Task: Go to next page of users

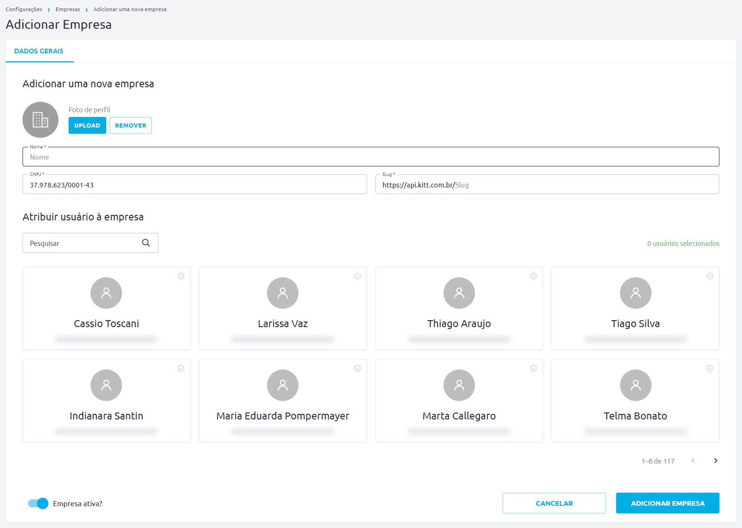Action: tap(716, 461)
